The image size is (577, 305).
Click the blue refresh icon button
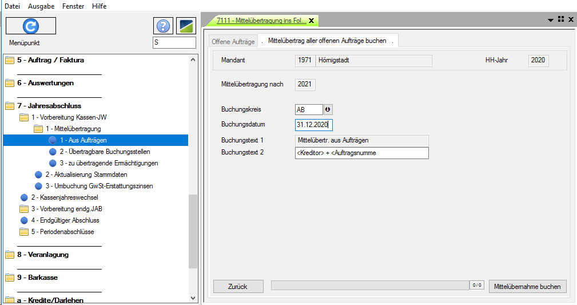click(31, 26)
